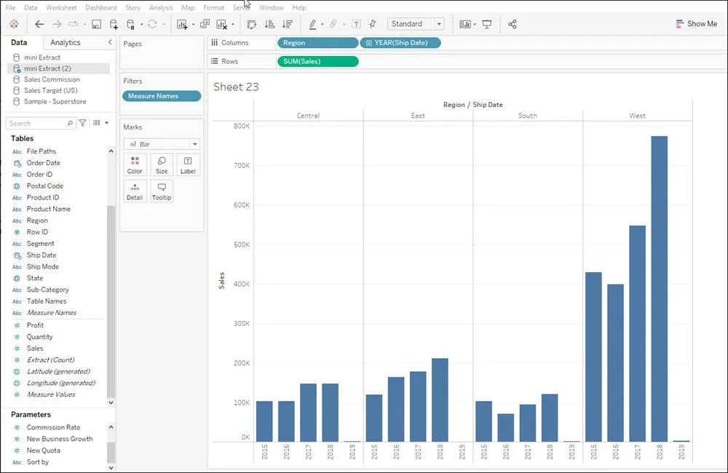
Task: Open the Detail mark card
Action: coord(135,191)
